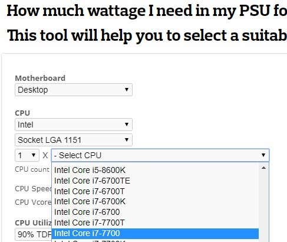Open the 90% TDP utilization dropdown

34,234
